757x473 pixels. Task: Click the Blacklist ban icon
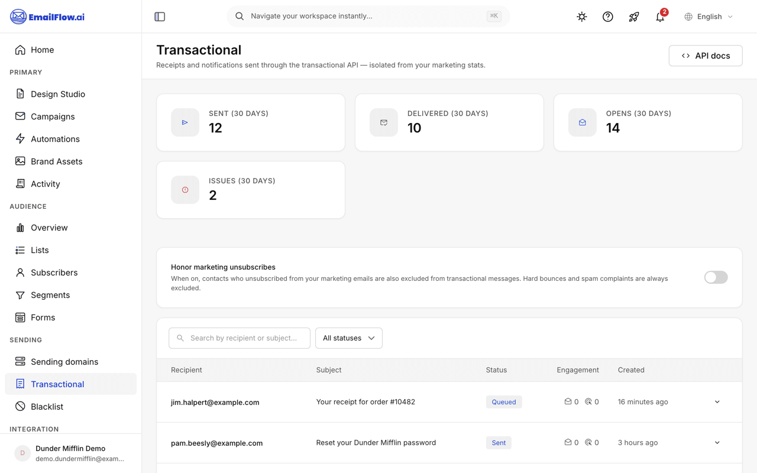click(20, 406)
